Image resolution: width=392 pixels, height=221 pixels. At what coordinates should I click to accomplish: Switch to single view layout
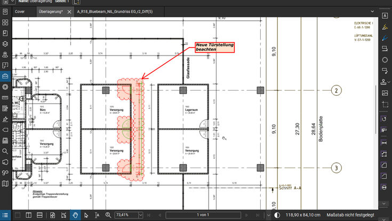point(18,215)
